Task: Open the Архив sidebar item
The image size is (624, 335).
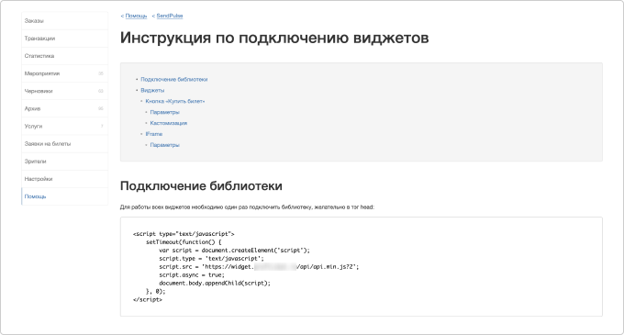Action: click(x=64, y=108)
